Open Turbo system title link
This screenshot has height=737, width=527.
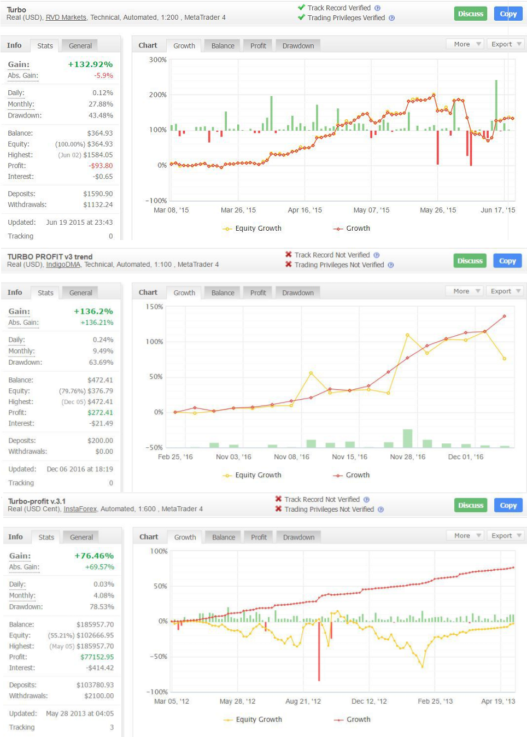tap(16, 10)
